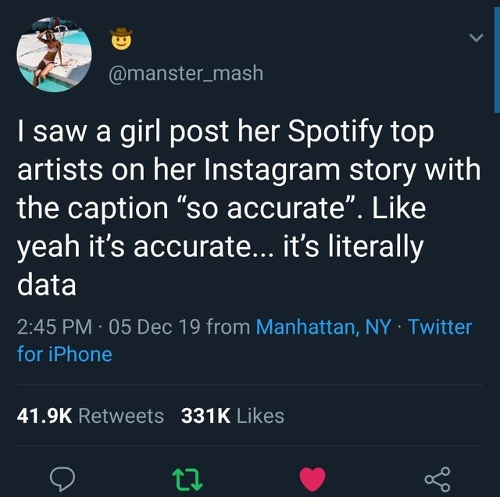Open the poolside profile picture
The height and width of the screenshot is (497, 500).
pyautogui.click(x=54, y=55)
